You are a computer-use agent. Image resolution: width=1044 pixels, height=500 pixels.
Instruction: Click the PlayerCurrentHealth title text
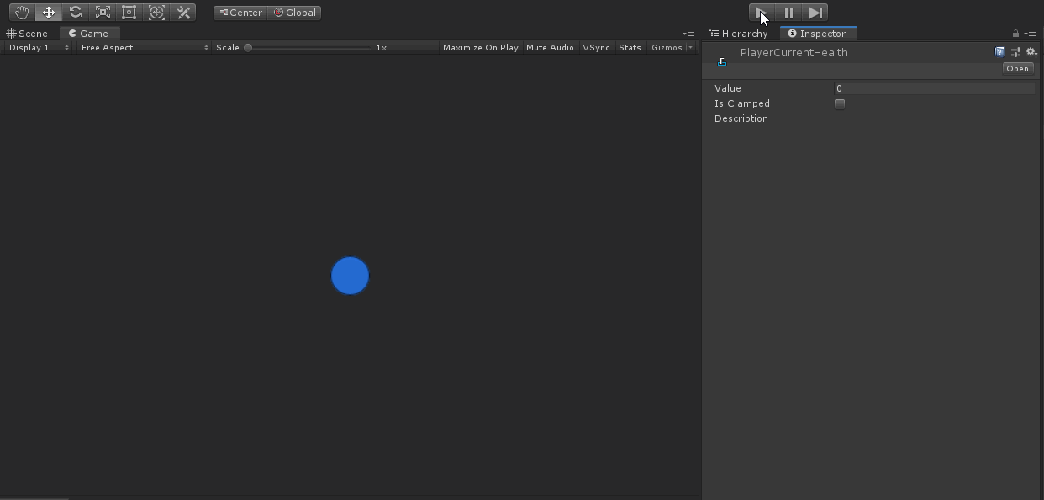(794, 53)
